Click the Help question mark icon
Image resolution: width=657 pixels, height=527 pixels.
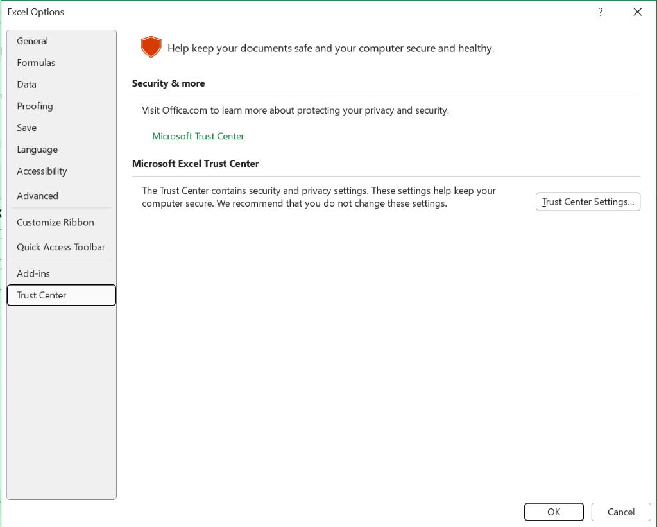tap(601, 12)
